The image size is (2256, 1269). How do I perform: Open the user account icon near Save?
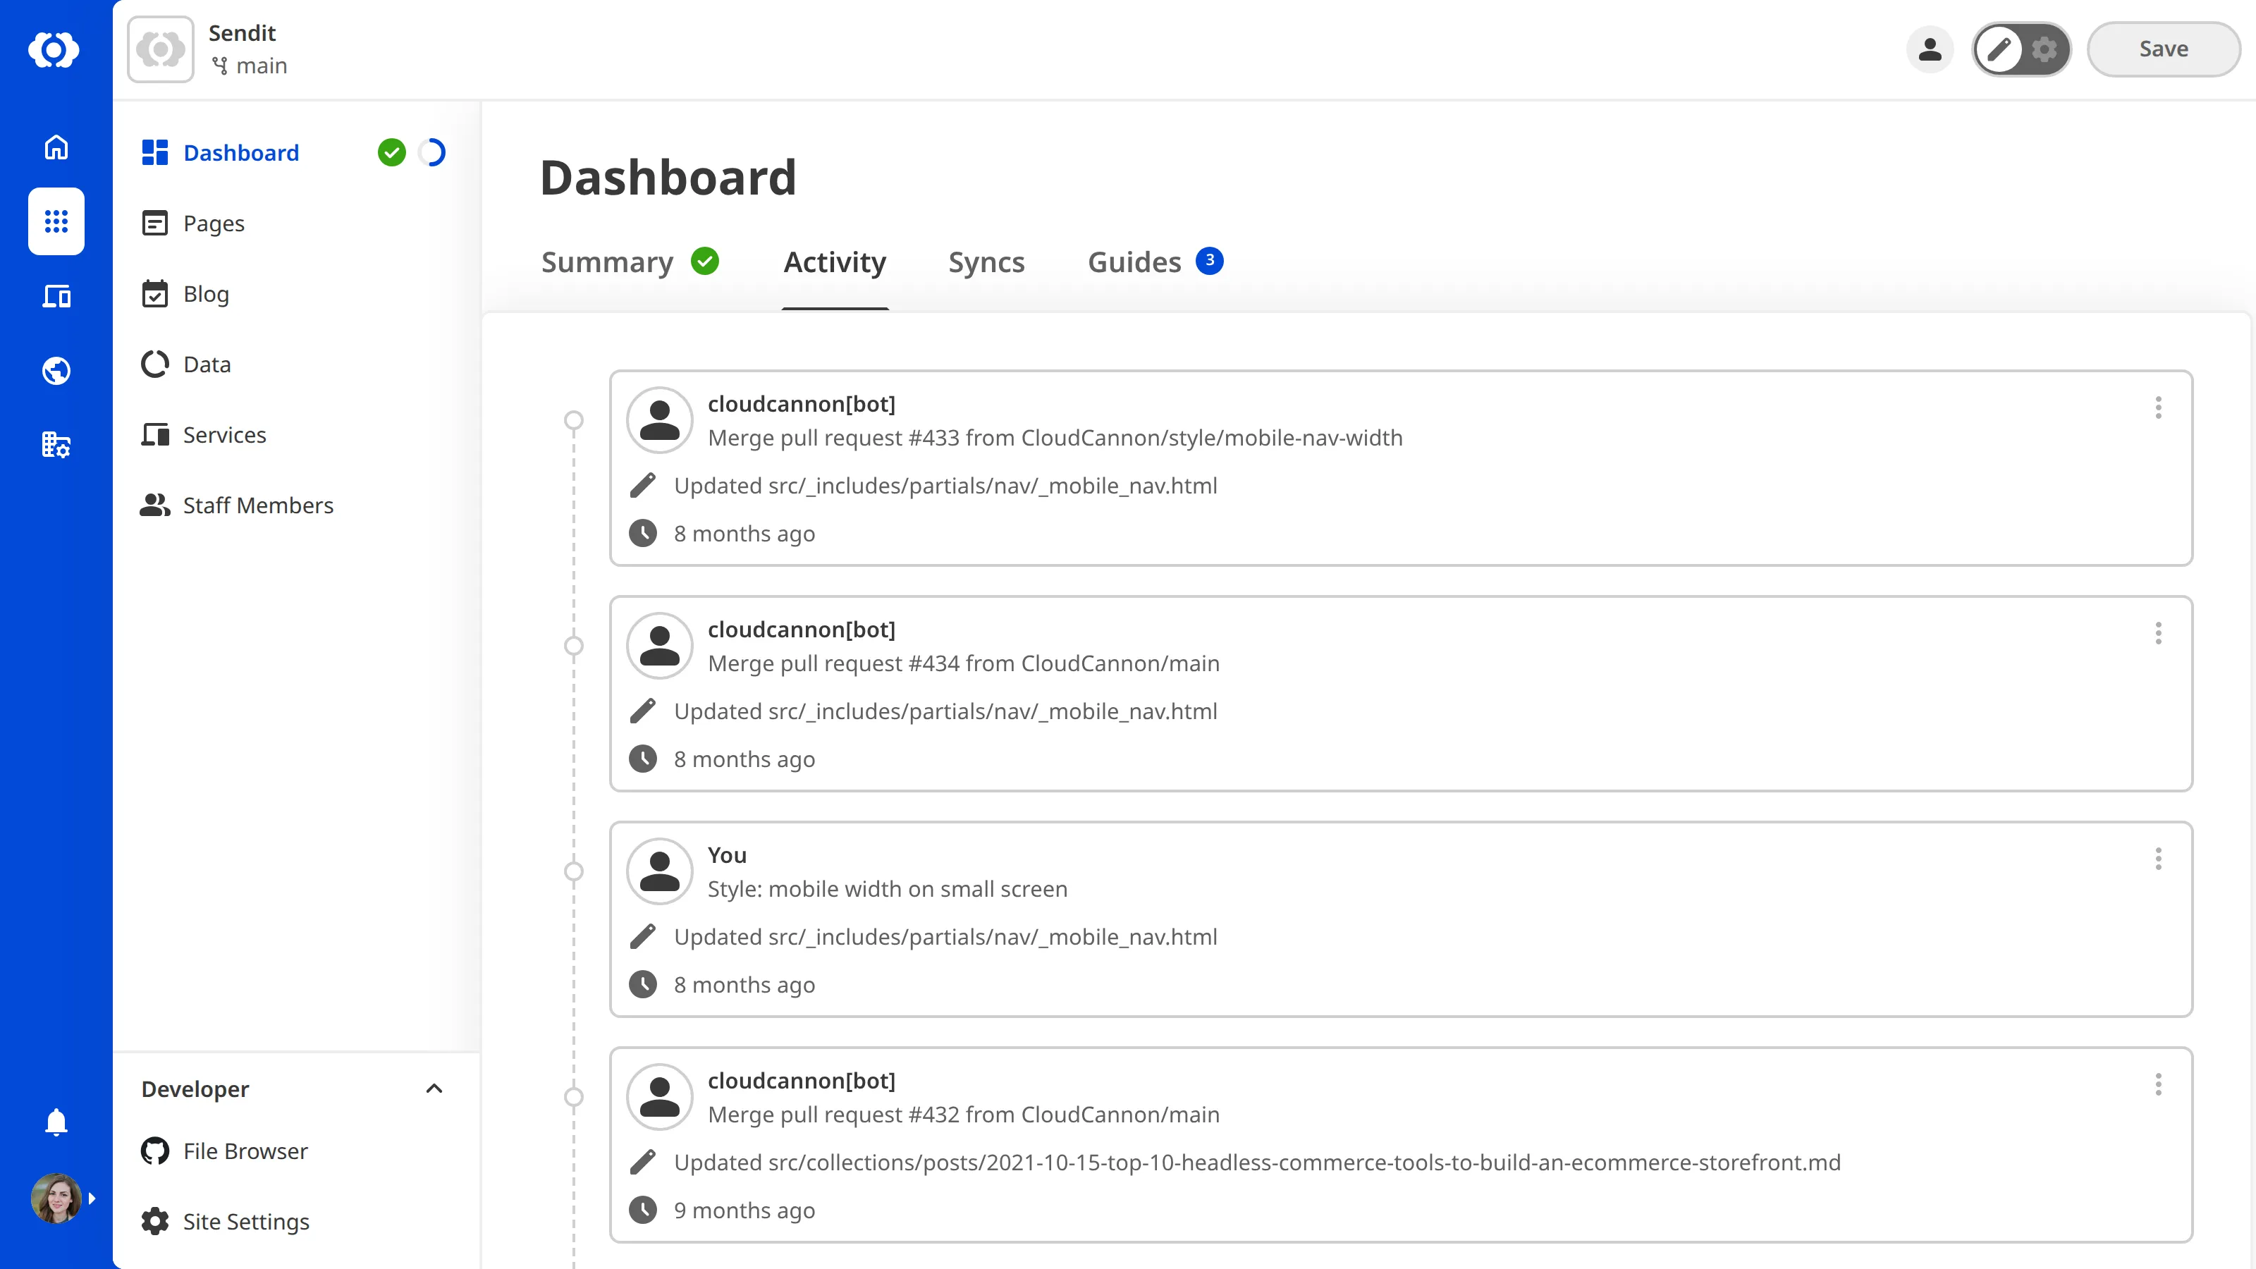(1930, 50)
